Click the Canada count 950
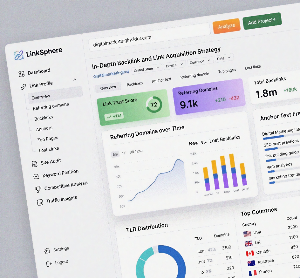 pyautogui.click(x=294, y=247)
